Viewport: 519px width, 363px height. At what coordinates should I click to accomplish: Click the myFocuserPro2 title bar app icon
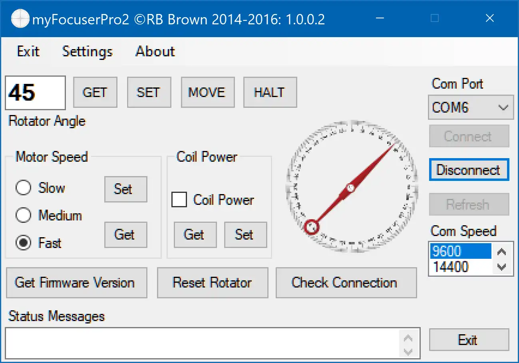(x=20, y=18)
